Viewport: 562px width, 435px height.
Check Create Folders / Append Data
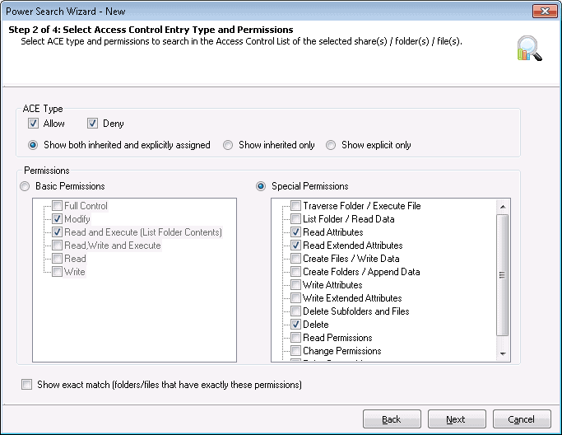pos(295,272)
